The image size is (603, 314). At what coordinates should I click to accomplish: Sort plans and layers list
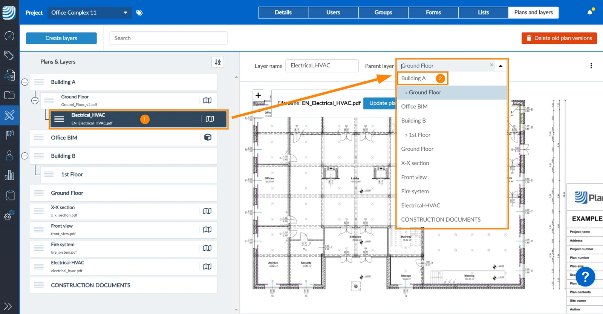[218, 62]
